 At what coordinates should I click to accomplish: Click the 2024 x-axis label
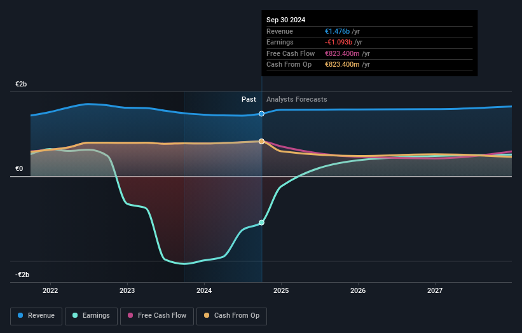click(204, 290)
